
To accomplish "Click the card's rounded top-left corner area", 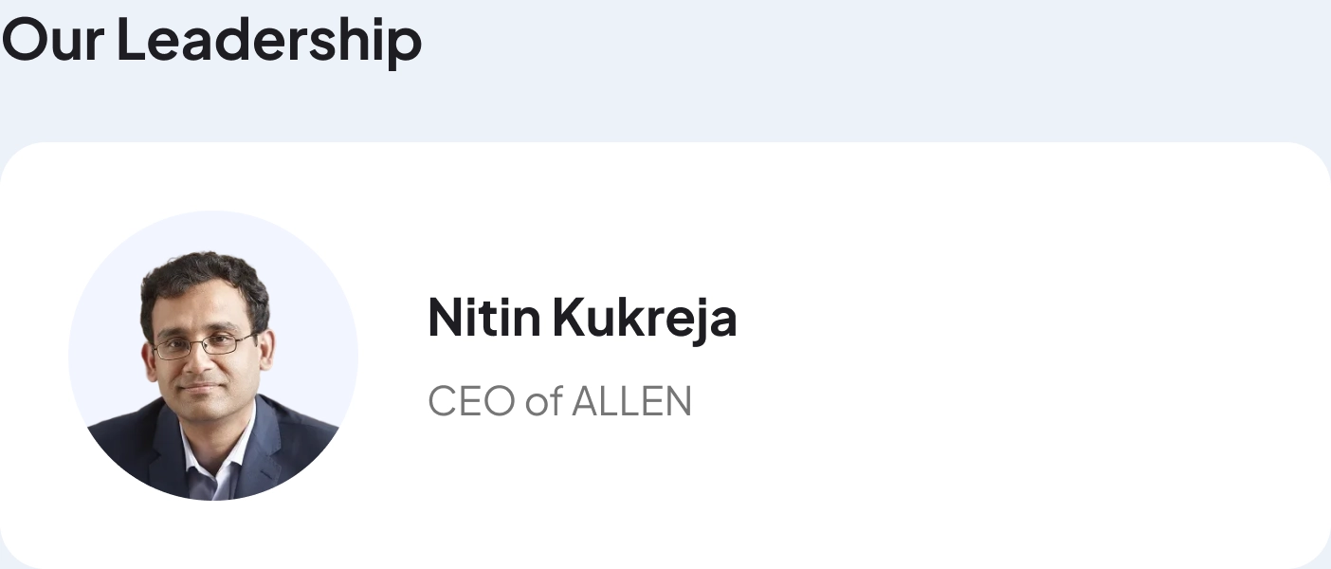I will coord(28,166).
